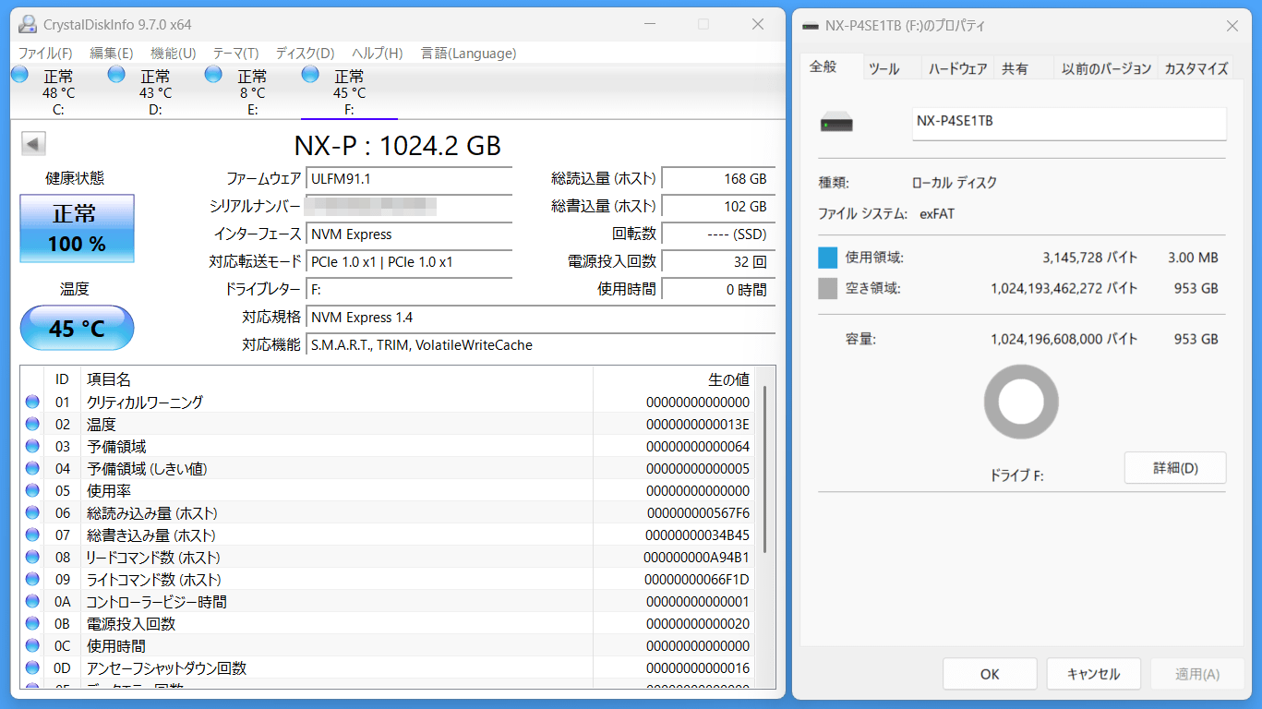Click the status orb of the 総読み込み量 row
The height and width of the screenshot is (709, 1262).
tap(32, 512)
